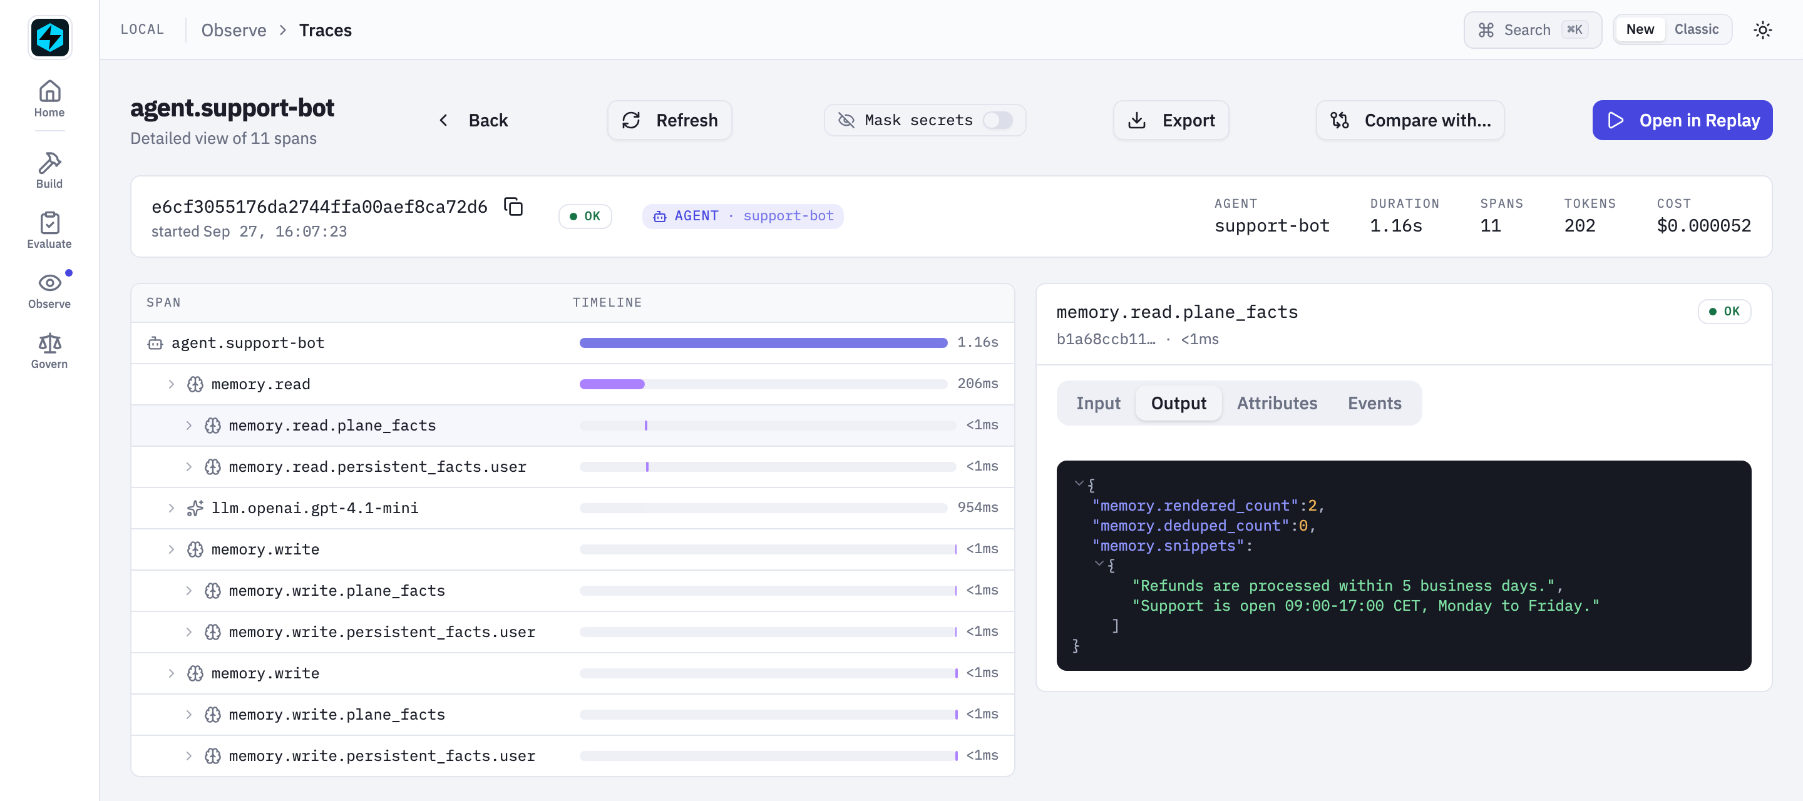Image resolution: width=1803 pixels, height=801 pixels.
Task: Select the Output tab
Action: tap(1178, 403)
